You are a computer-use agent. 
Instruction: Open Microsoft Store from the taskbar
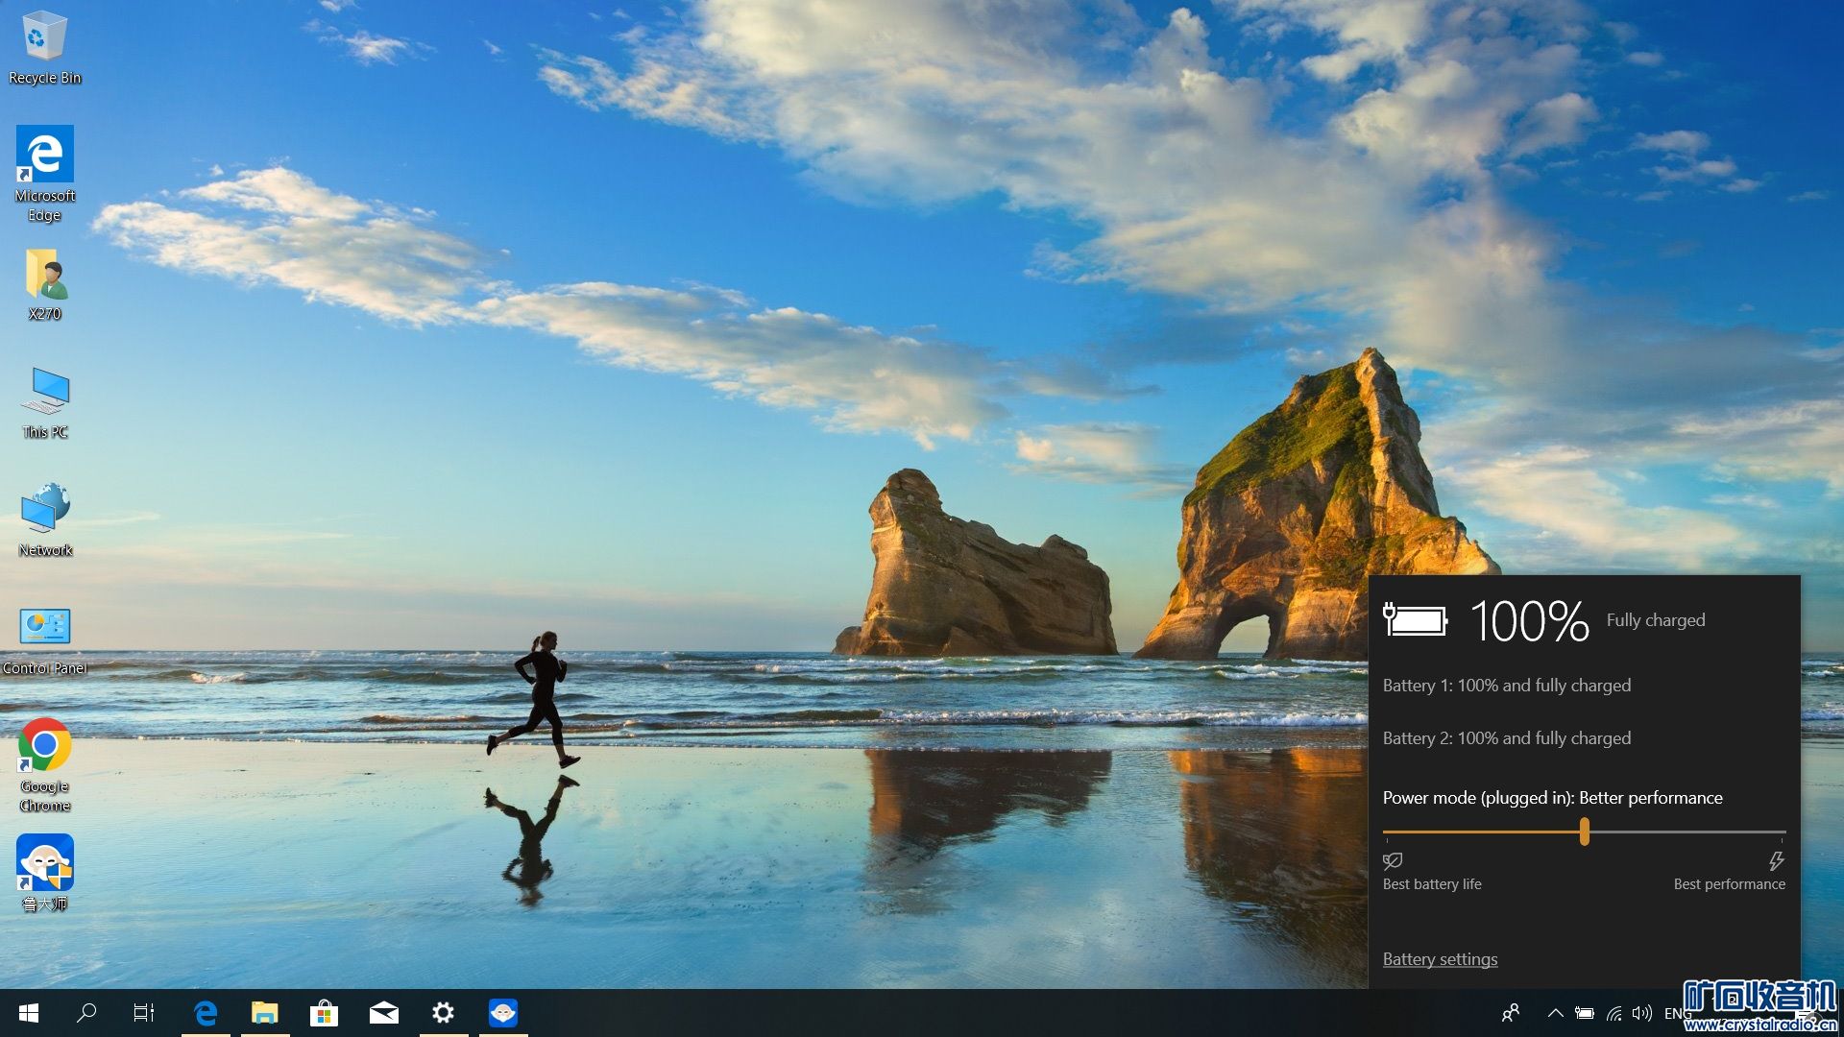point(325,1013)
